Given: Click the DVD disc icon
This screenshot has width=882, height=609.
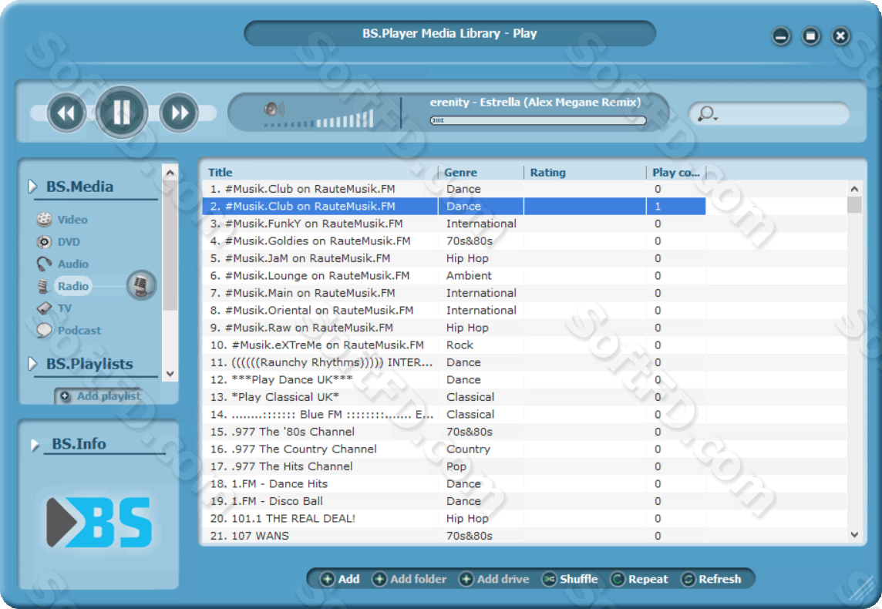Looking at the screenshot, I should point(44,242).
